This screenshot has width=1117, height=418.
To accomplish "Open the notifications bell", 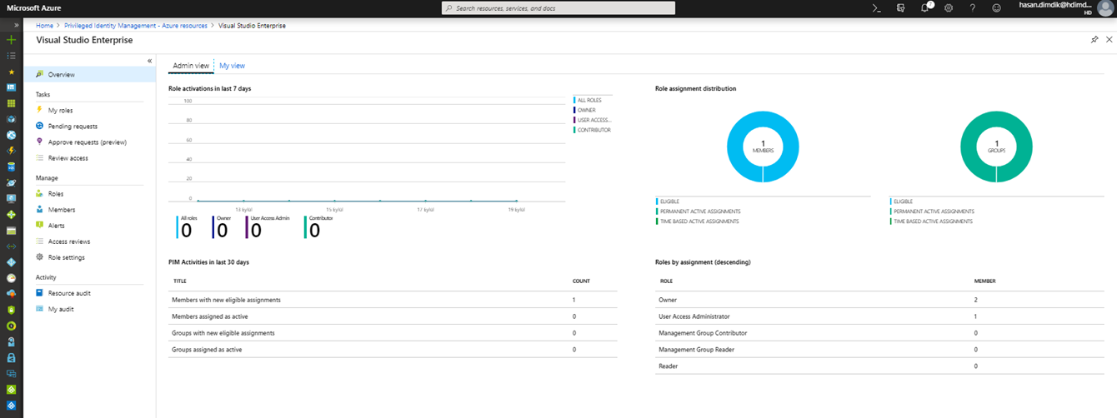I will click(x=924, y=7).
